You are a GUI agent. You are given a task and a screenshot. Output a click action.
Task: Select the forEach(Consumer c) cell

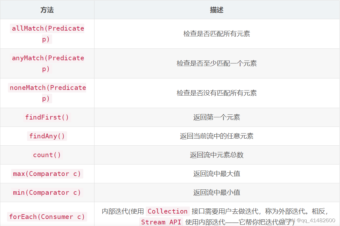point(47,217)
